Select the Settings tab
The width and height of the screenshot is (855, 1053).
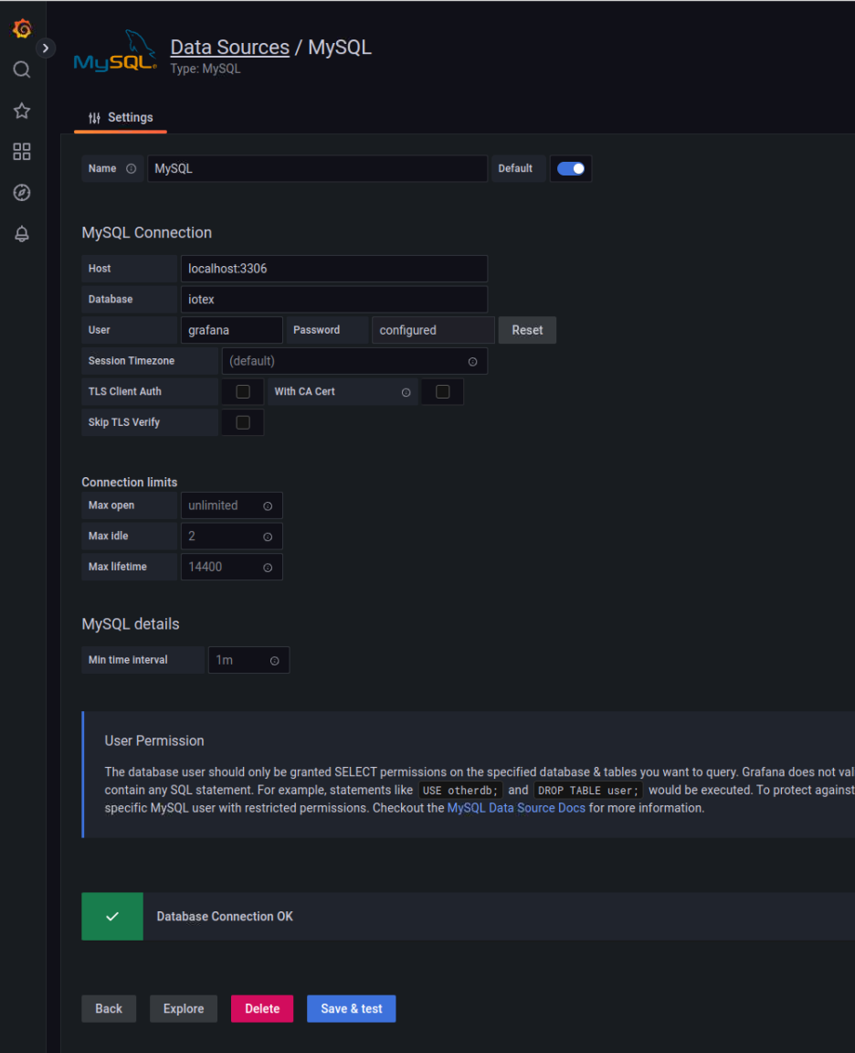[x=121, y=118]
